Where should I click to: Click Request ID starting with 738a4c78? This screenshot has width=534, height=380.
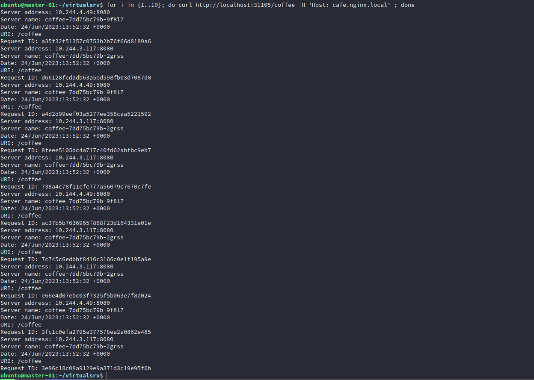click(96, 187)
